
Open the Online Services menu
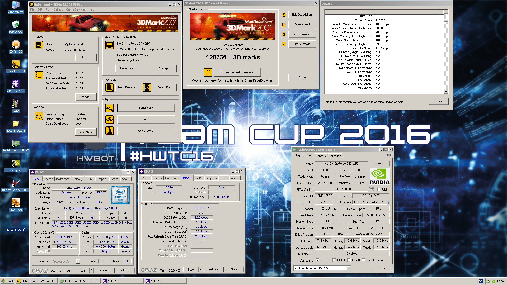76,9
